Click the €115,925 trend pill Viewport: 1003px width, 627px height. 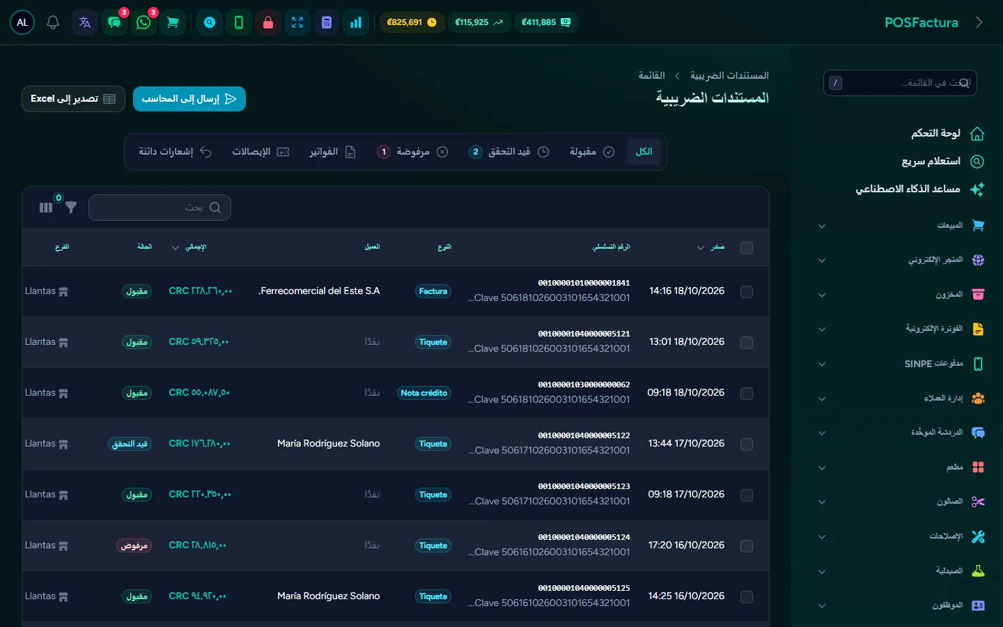[x=479, y=22]
